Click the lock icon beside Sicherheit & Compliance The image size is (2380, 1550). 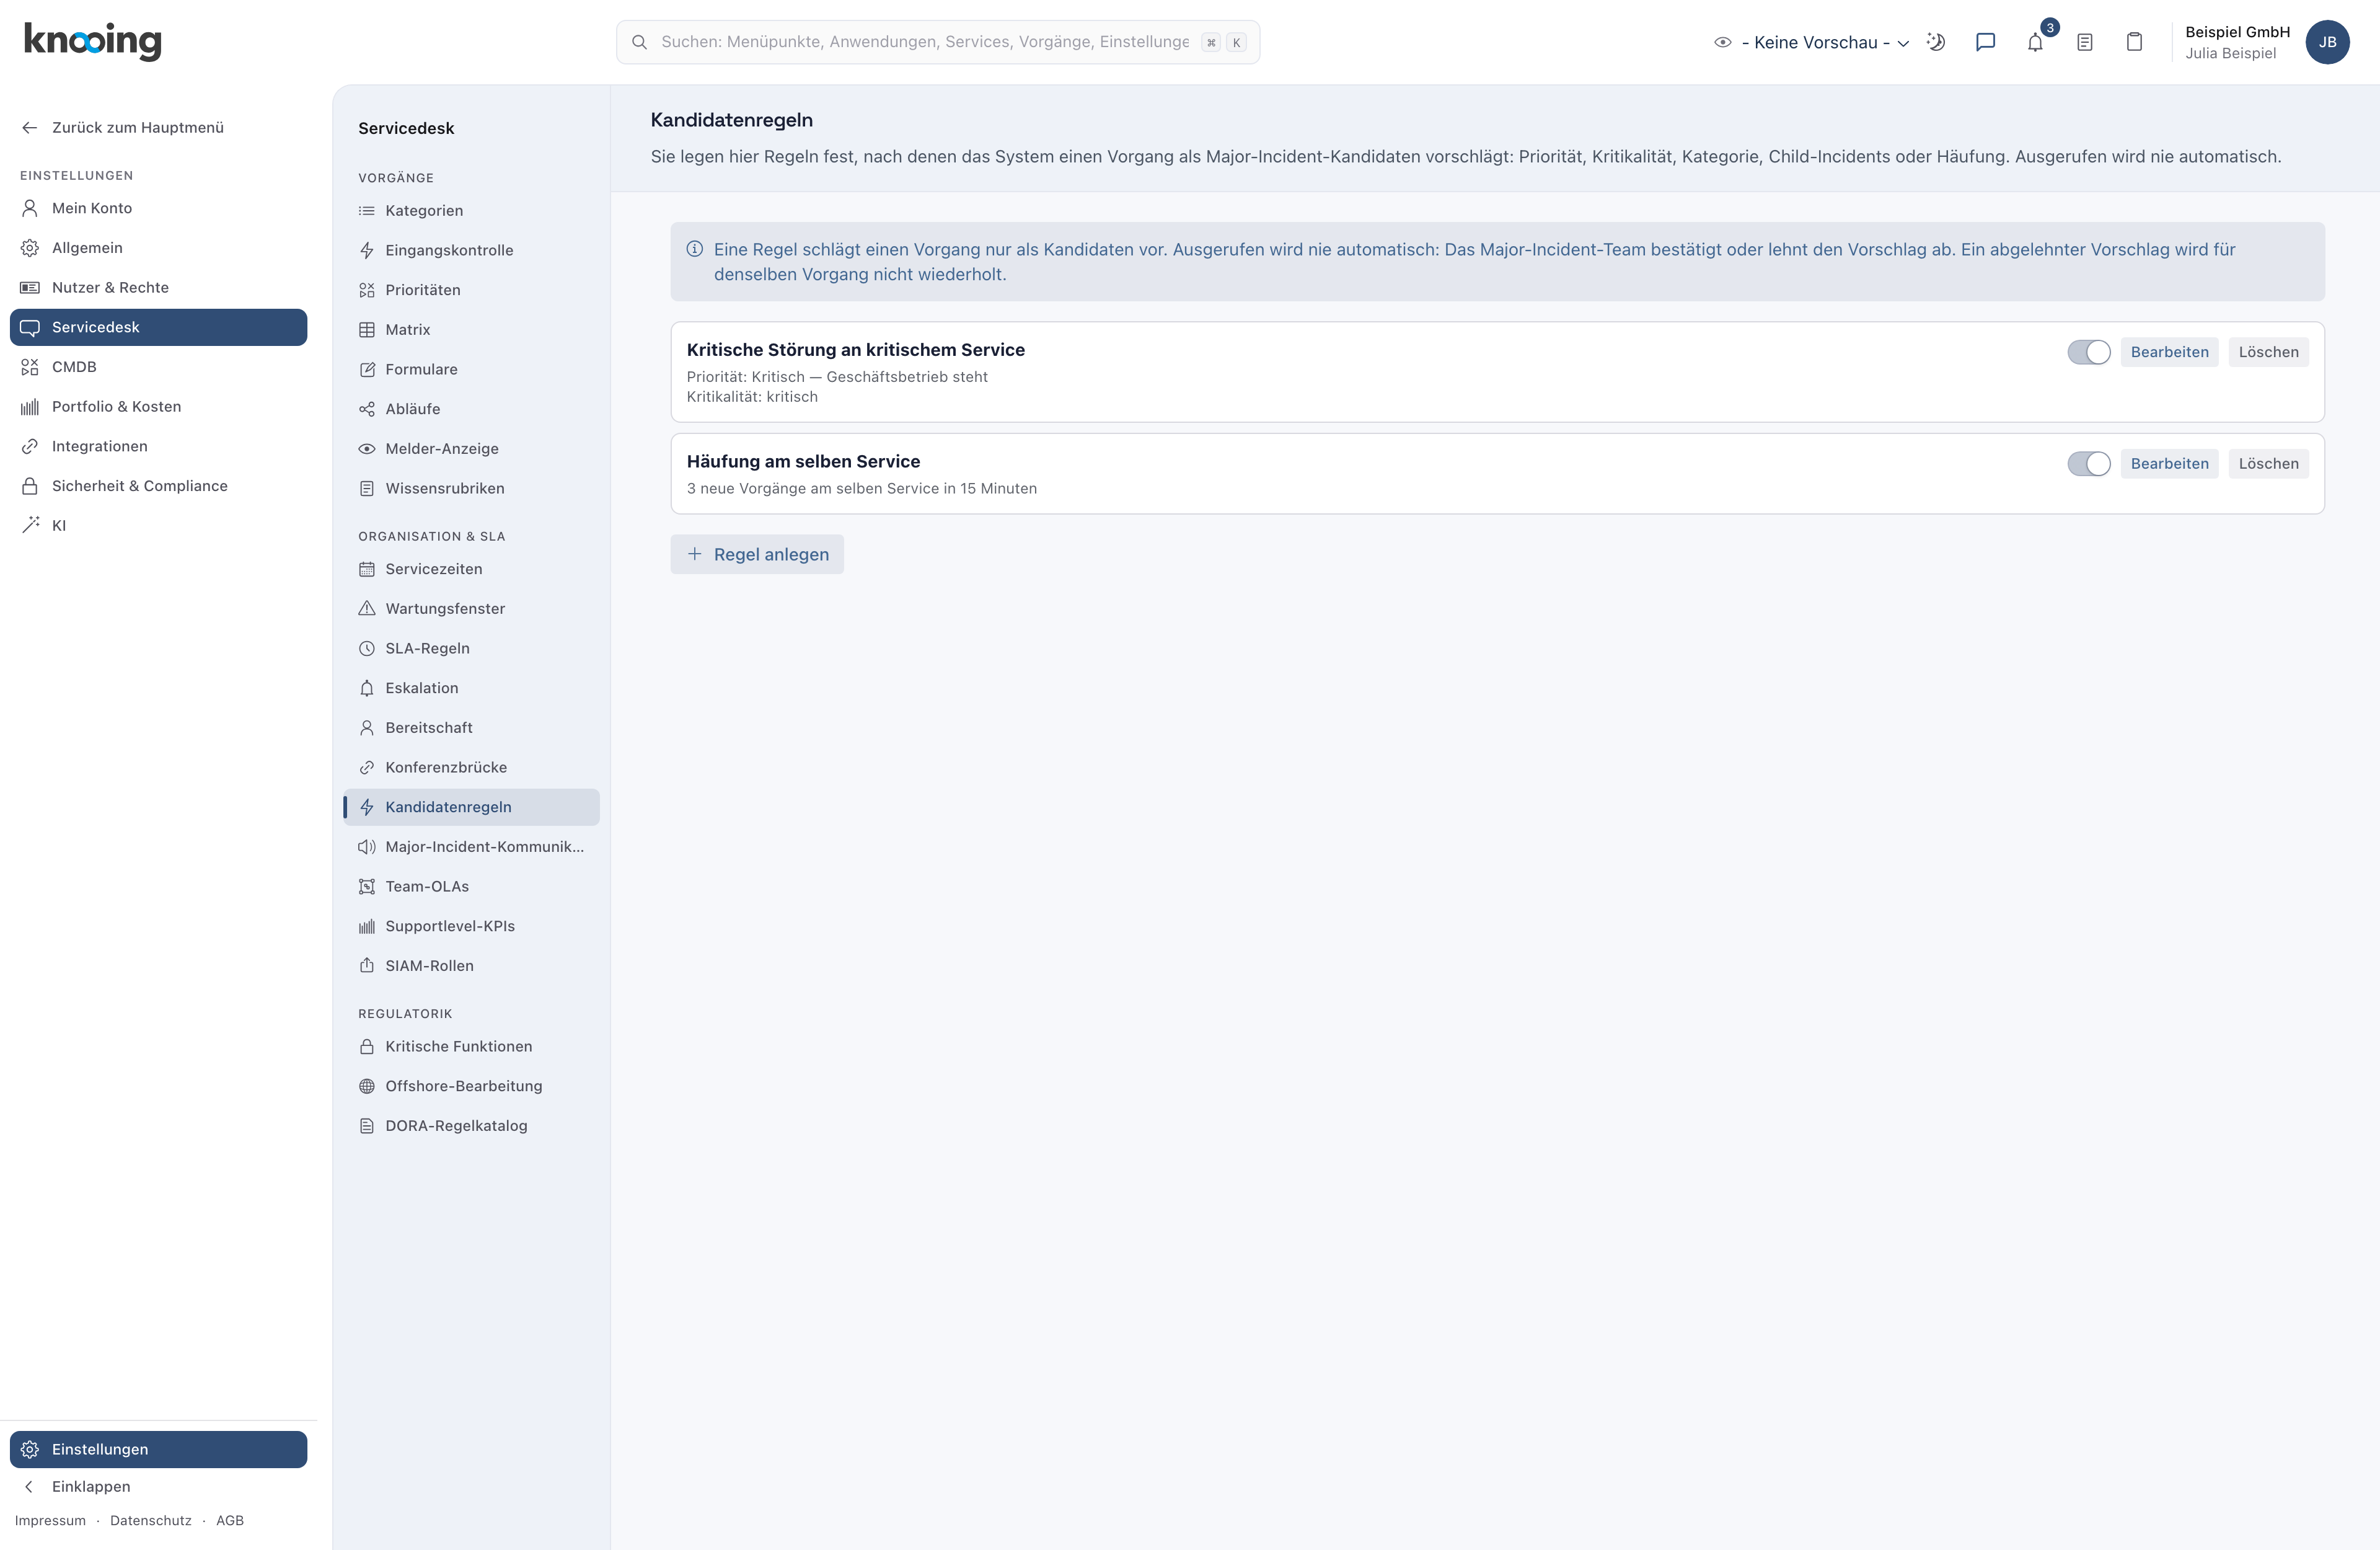click(30, 486)
